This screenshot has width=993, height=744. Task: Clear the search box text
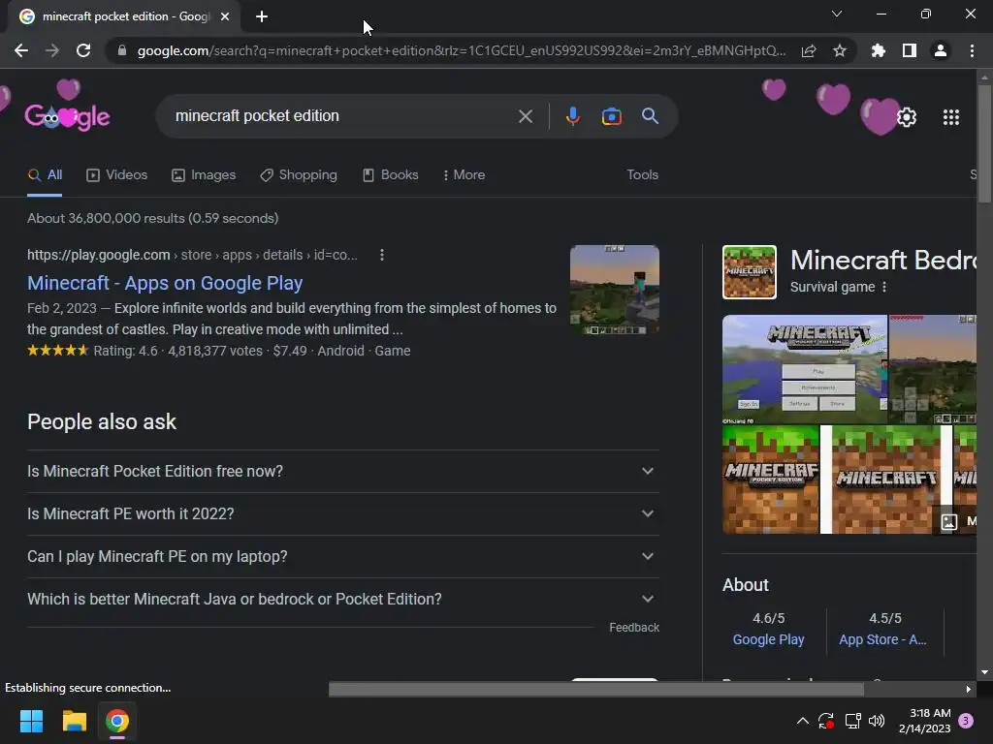[x=525, y=116]
